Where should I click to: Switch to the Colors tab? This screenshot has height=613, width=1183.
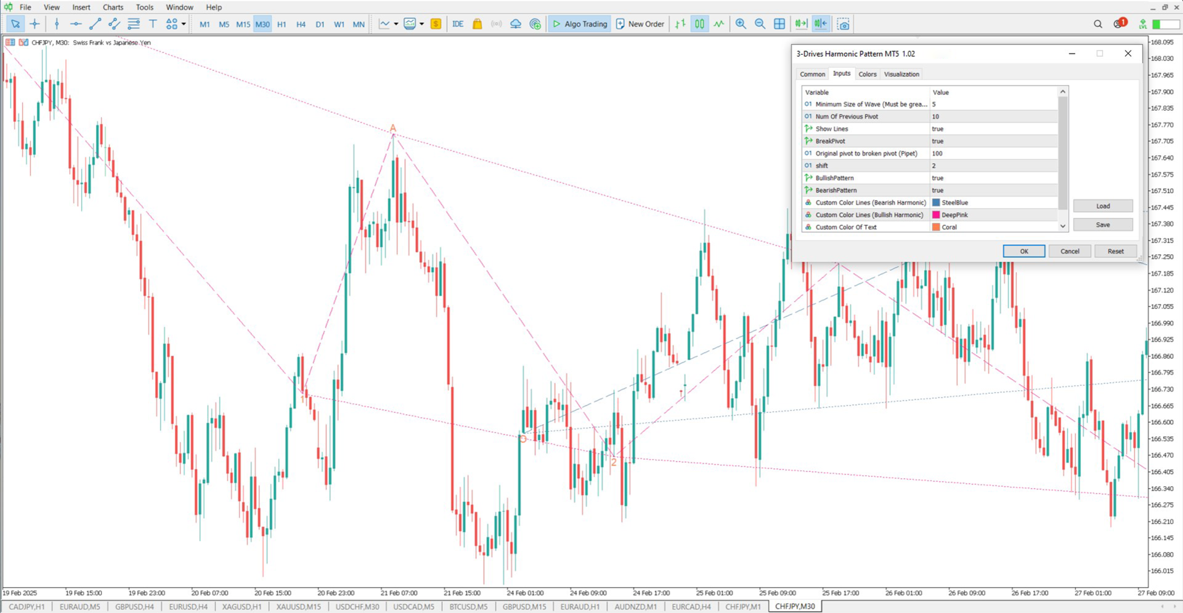point(868,74)
